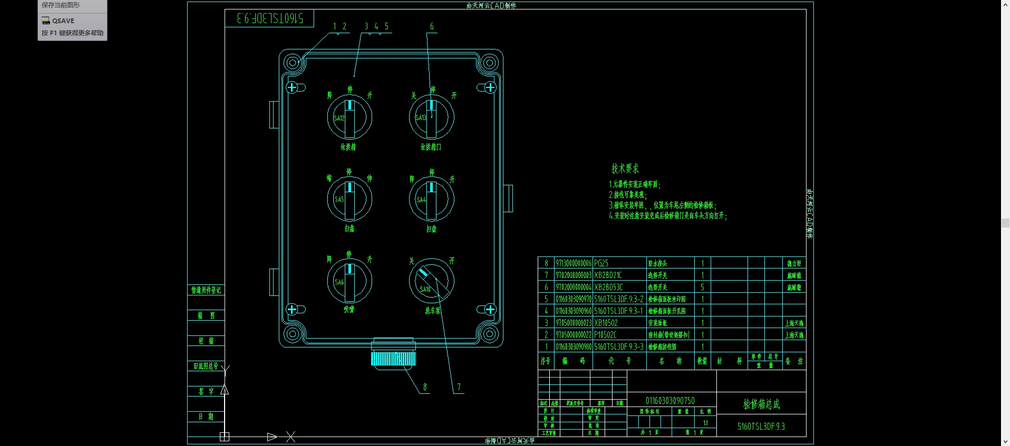This screenshot has height=446, width=1010.
Task: Click the 借通用件登记 sidebar cell
Action: [x=206, y=290]
